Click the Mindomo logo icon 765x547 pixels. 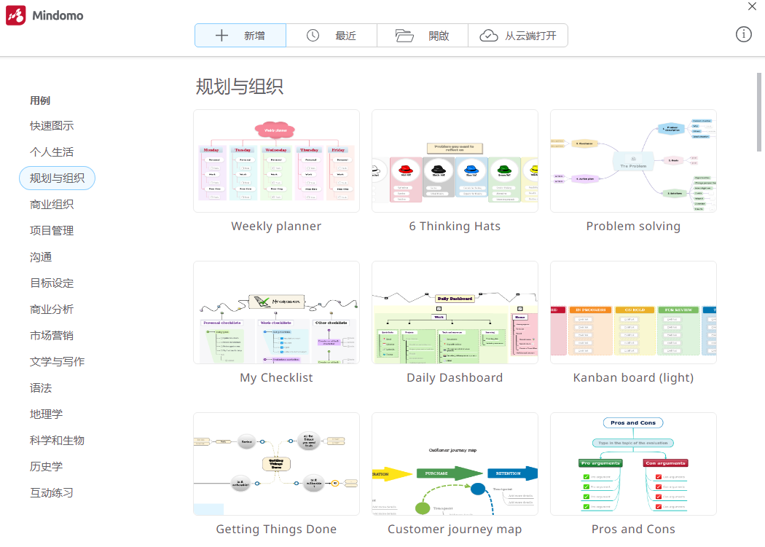click(x=16, y=15)
